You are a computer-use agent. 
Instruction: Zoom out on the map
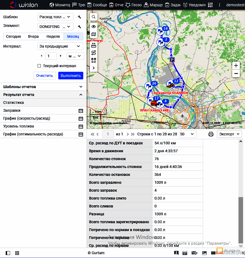(236, 73)
